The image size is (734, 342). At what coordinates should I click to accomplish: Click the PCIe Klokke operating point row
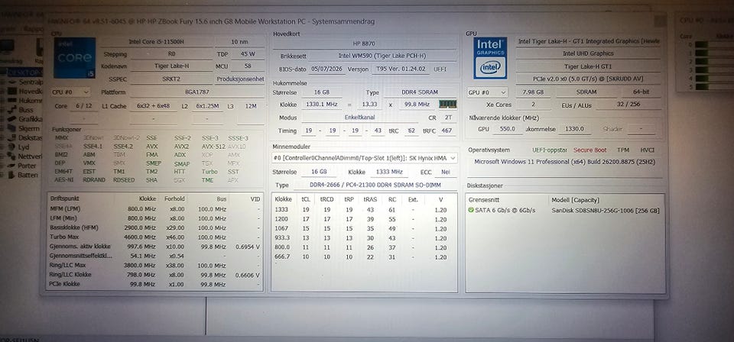[x=154, y=284]
